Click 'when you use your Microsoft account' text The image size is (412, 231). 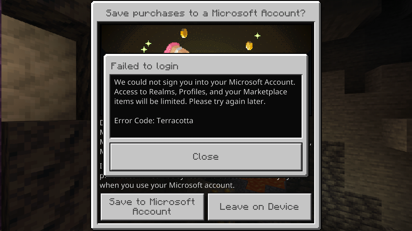[x=167, y=185]
